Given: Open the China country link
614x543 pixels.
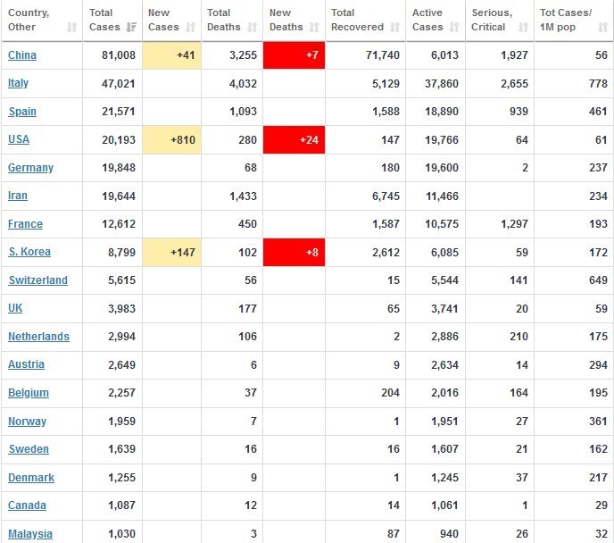Looking at the screenshot, I should (x=22, y=55).
